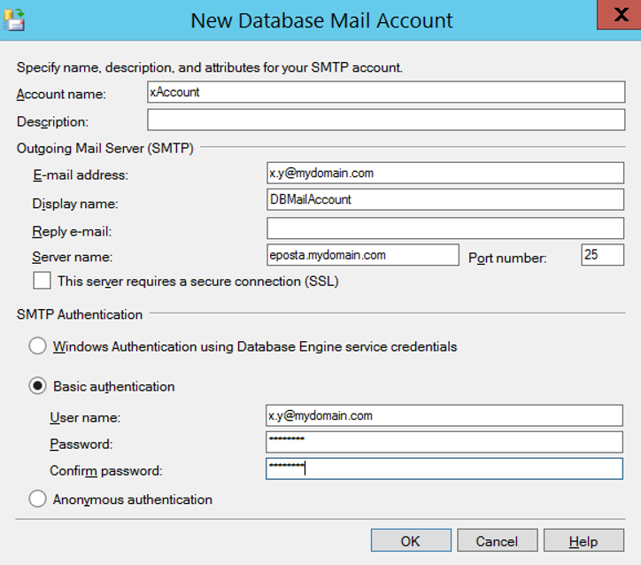Open Help for this dialog
Image resolution: width=641 pixels, height=565 pixels.
pos(583,540)
